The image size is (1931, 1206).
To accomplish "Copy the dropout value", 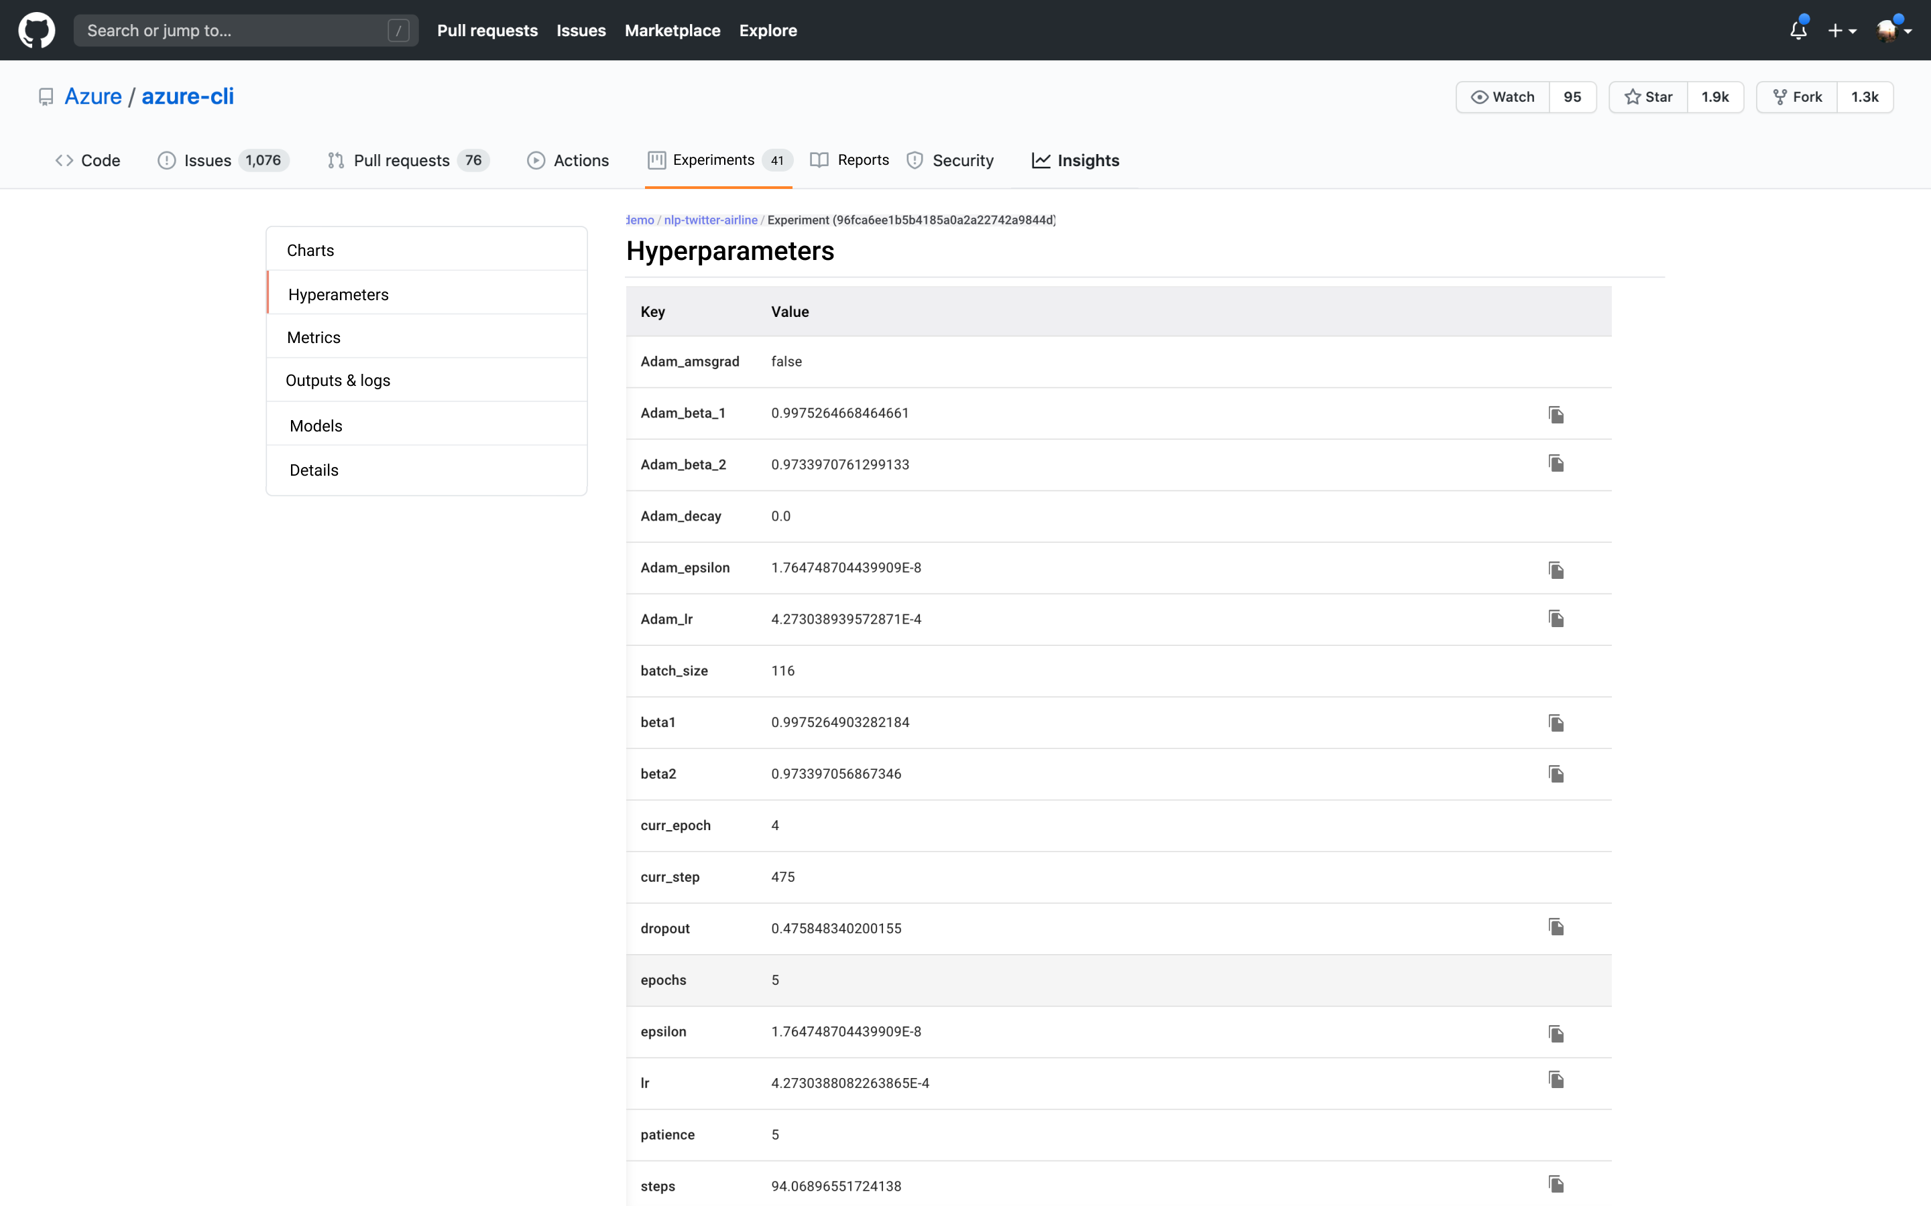I will [x=1556, y=927].
